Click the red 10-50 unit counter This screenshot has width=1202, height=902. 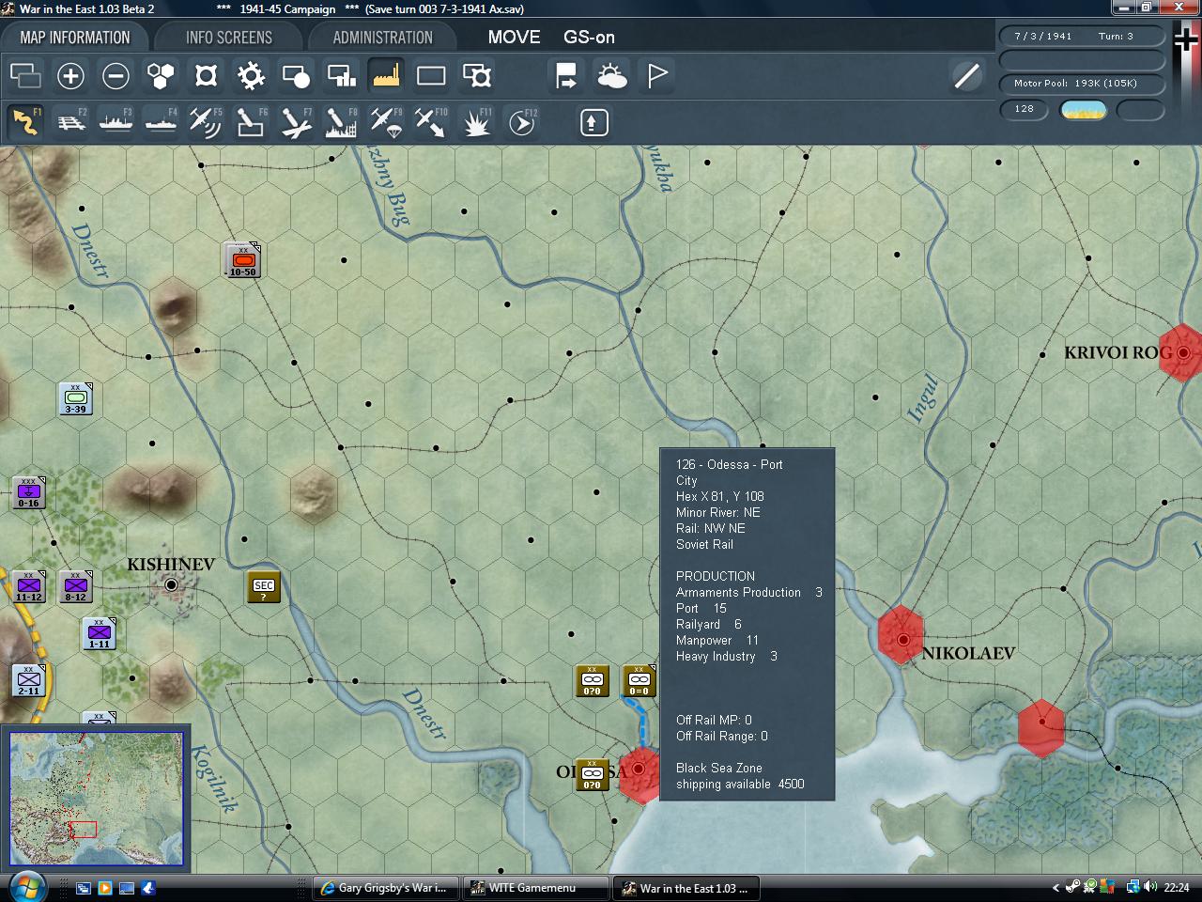pyautogui.click(x=242, y=260)
